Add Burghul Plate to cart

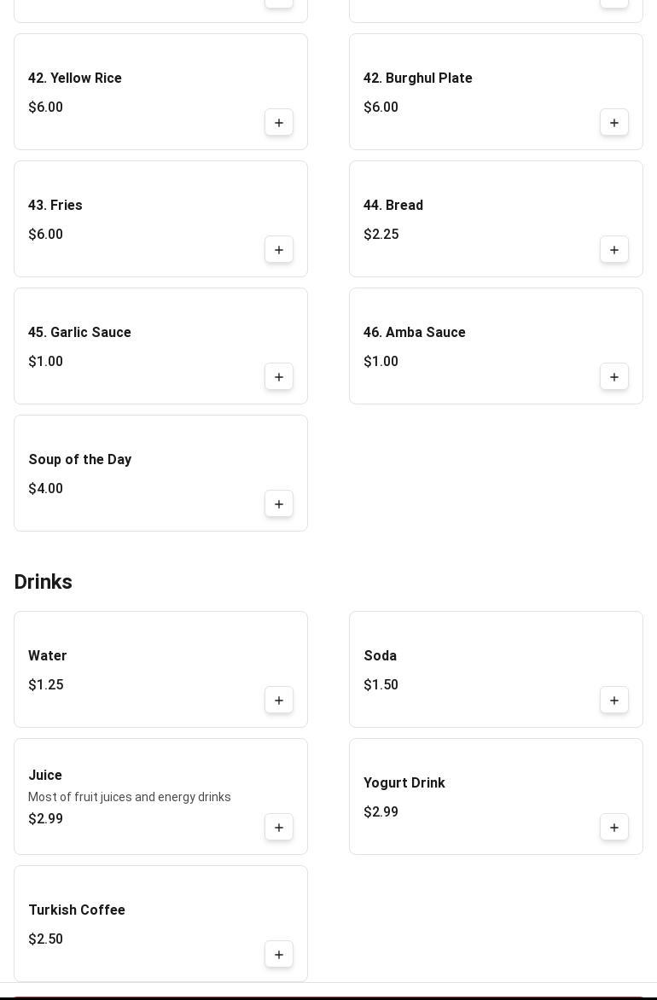(x=614, y=123)
